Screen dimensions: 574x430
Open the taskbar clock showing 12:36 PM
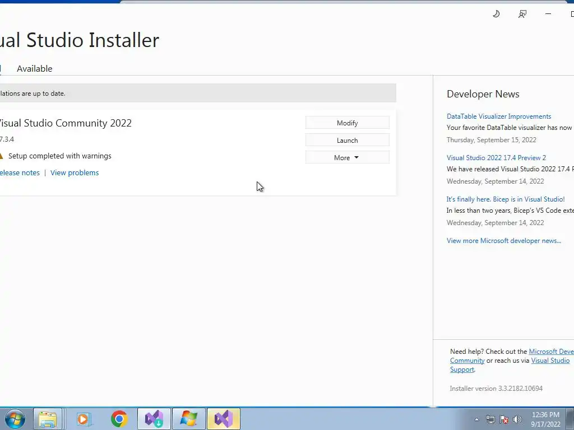545,419
